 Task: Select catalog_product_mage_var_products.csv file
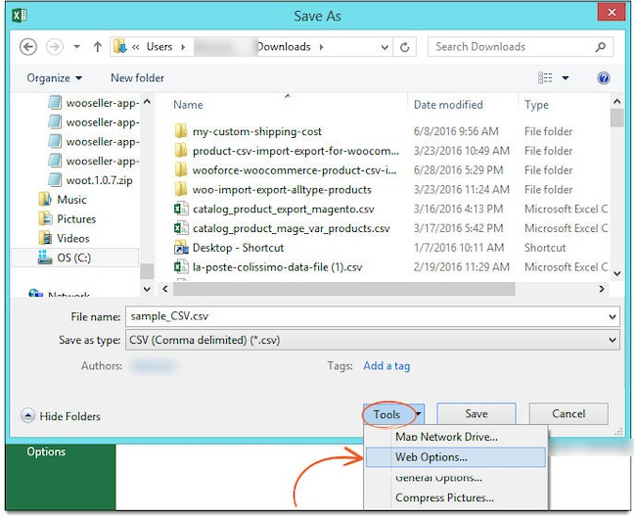coord(282,228)
